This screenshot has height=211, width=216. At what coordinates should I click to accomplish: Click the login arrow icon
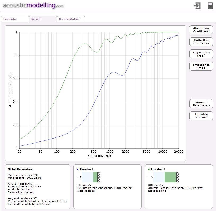pos(197,6)
